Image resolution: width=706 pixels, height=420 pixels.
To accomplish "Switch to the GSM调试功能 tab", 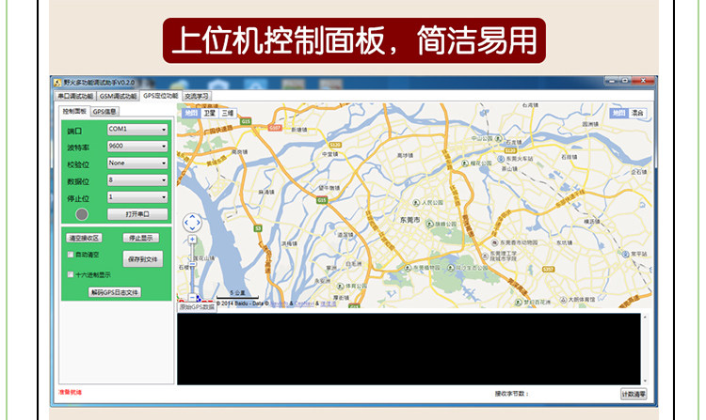I will 118,96.
